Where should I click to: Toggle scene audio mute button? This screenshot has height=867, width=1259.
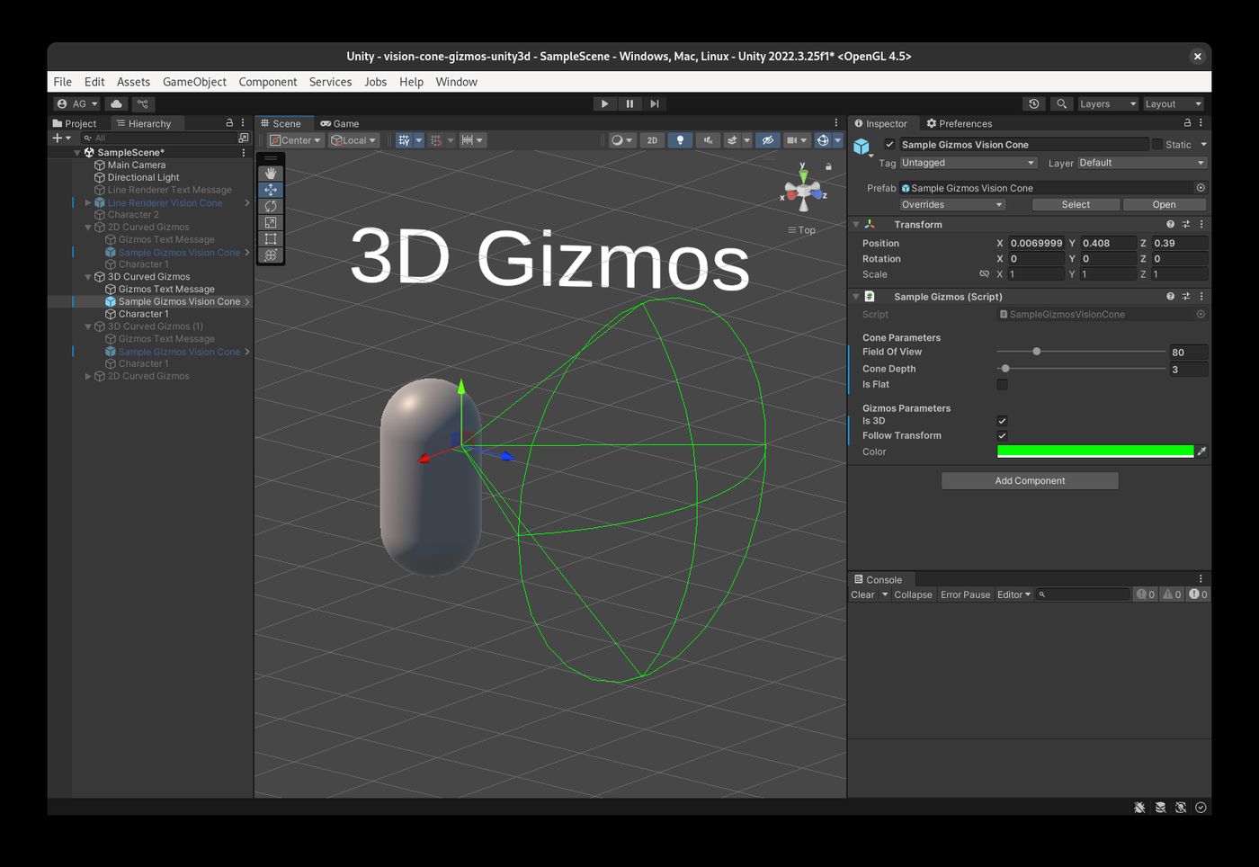pos(708,140)
